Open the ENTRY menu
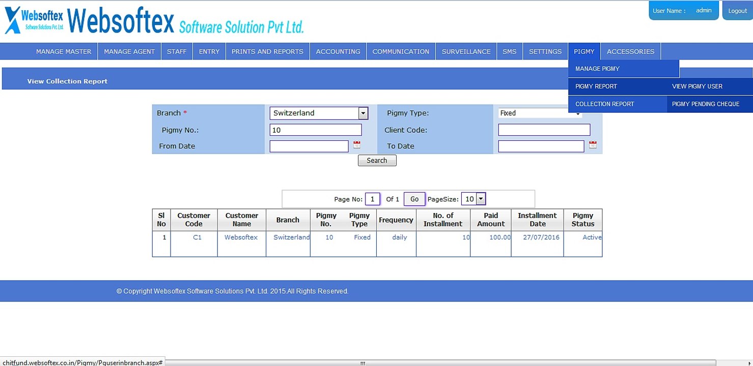The width and height of the screenshot is (753, 366). click(x=209, y=51)
